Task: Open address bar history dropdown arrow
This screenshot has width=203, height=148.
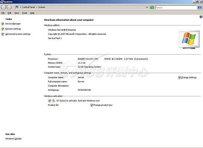Action: pyautogui.click(x=147, y=7)
